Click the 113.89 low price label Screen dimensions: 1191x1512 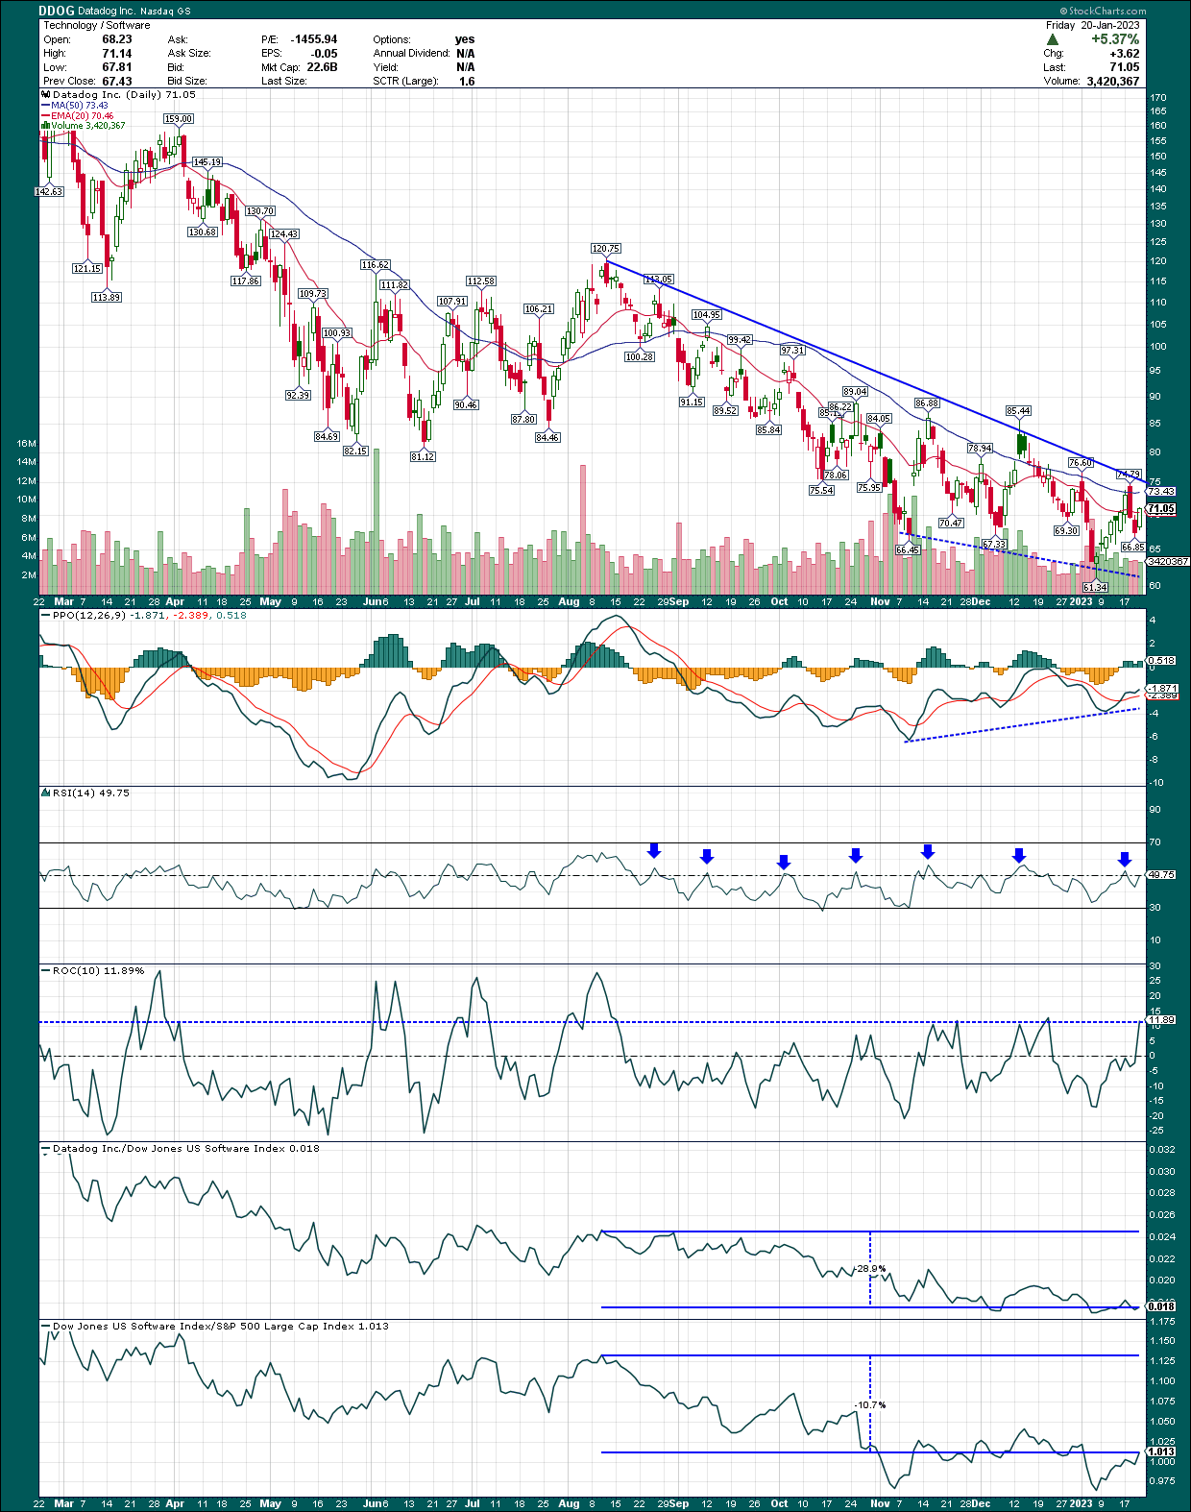[x=107, y=298]
